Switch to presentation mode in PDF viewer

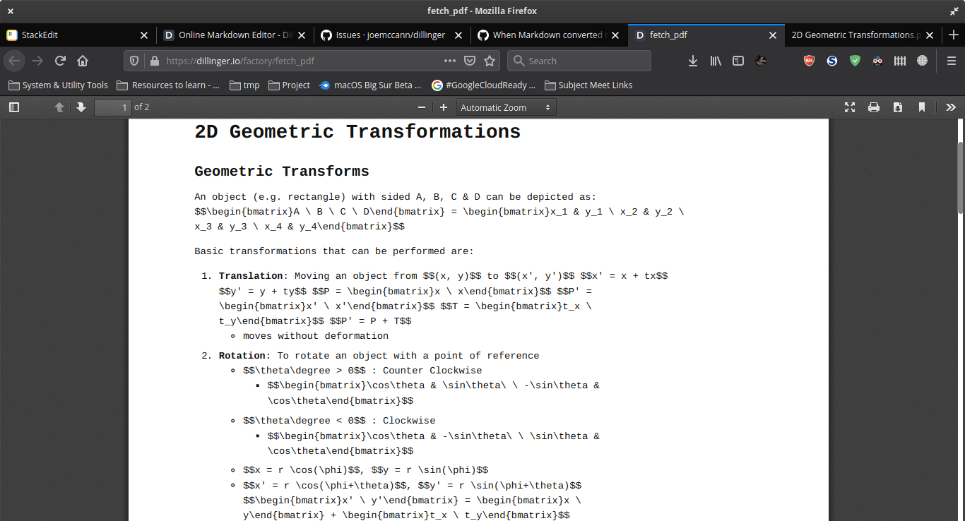coord(850,107)
